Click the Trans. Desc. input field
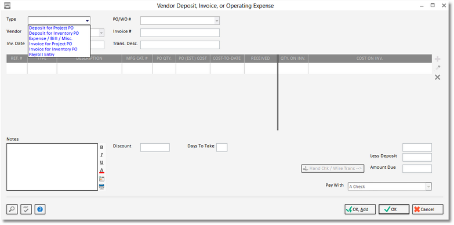 tap(180, 45)
